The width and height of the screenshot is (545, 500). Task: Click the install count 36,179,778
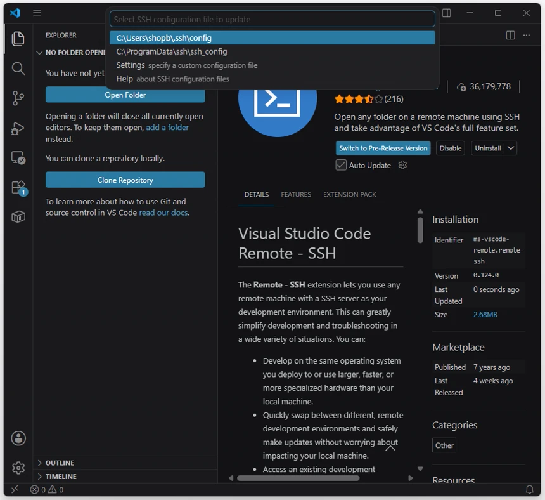(x=490, y=87)
